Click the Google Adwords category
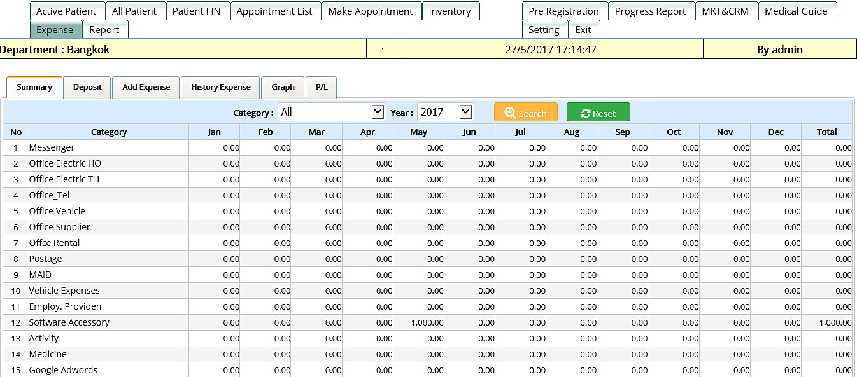This screenshot has width=857, height=377. [x=63, y=370]
